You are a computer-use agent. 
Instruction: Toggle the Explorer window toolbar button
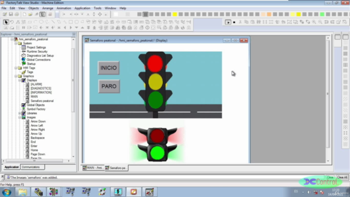(43, 14)
